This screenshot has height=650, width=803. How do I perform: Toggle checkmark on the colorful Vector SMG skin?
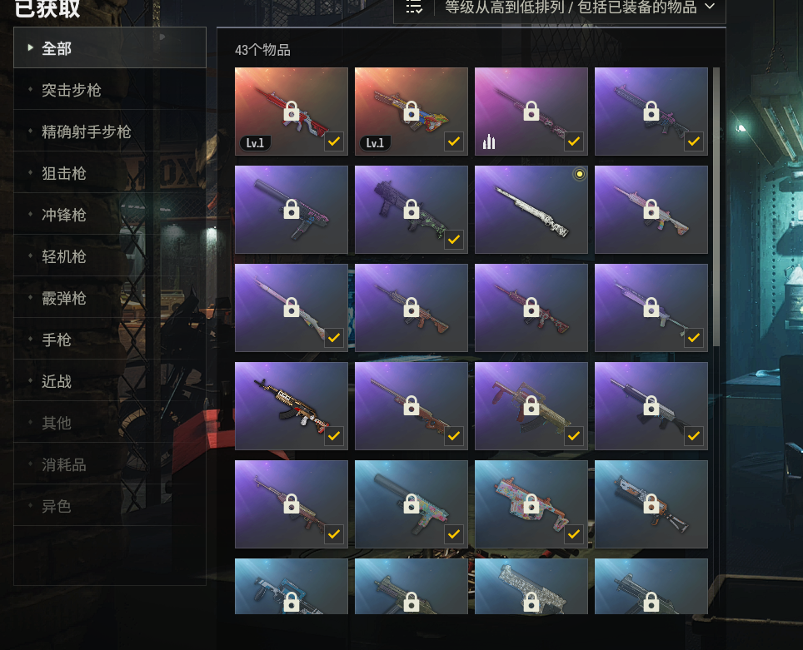[x=574, y=534]
